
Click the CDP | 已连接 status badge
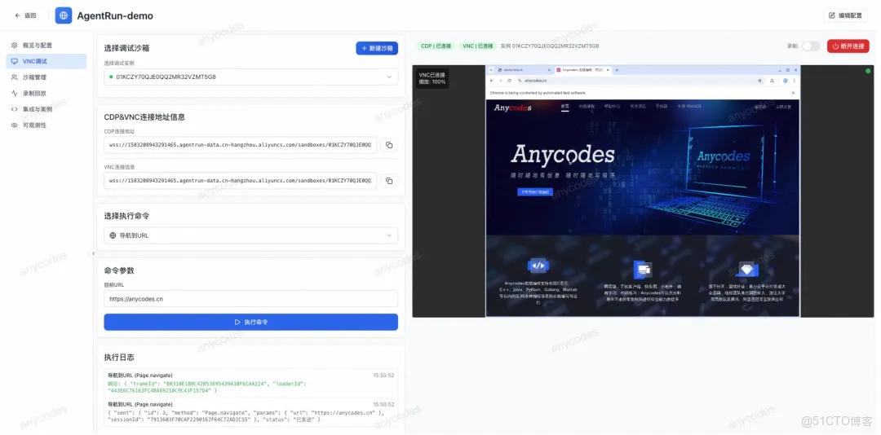point(436,46)
